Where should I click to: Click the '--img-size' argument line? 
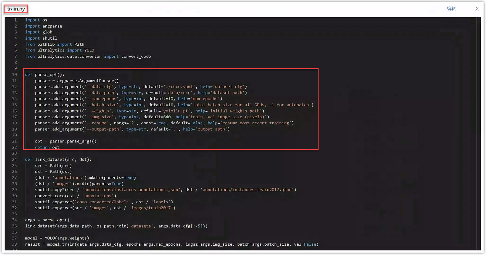pos(152,117)
